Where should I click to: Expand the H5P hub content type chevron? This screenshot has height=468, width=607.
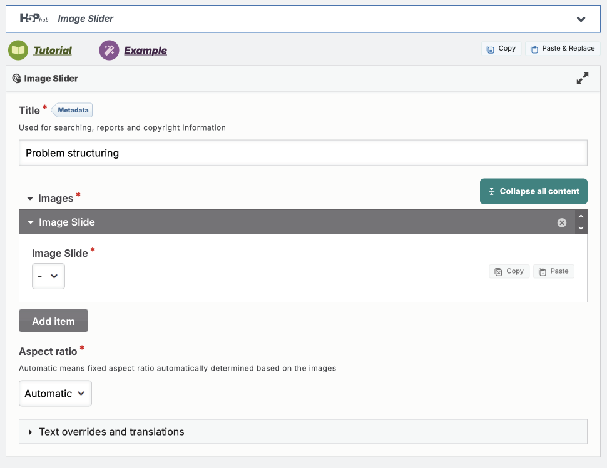coord(581,19)
